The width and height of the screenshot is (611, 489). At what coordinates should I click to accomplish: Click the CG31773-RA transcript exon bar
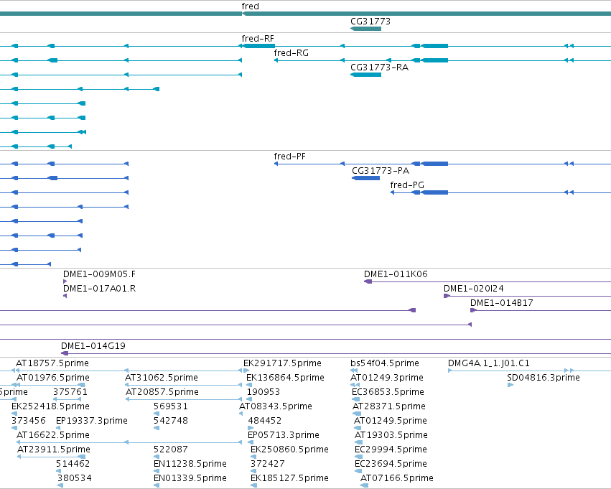tap(366, 75)
